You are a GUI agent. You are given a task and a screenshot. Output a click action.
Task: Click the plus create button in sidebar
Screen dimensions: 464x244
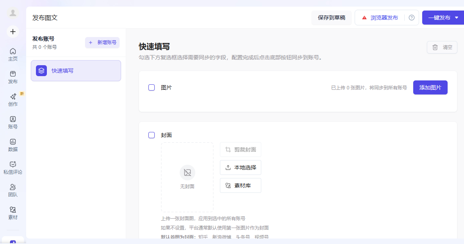[13, 32]
